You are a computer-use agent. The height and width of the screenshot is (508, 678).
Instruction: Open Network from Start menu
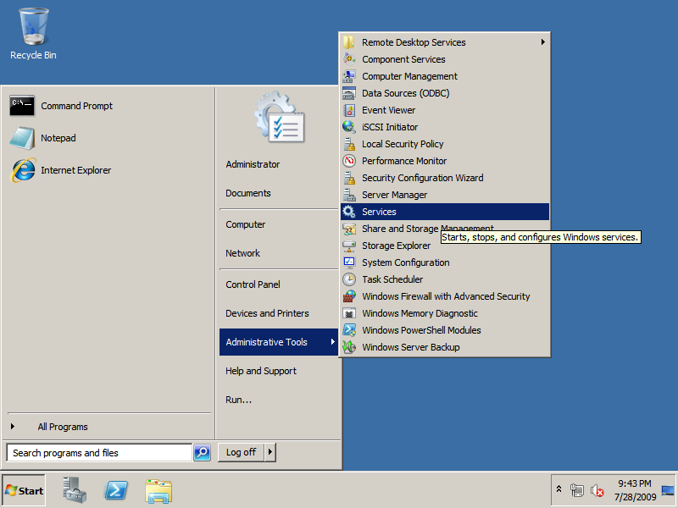coord(279,253)
